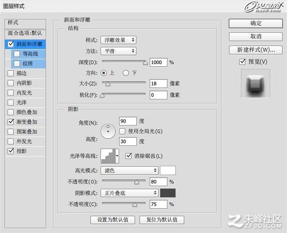287x233 pixels.
Task: Open the 样式 dropdown showing 浮雕效果
Action: tap(118, 40)
